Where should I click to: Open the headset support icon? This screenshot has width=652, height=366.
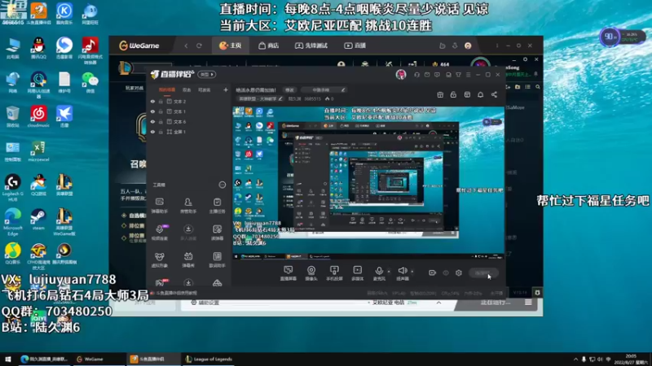click(416, 75)
